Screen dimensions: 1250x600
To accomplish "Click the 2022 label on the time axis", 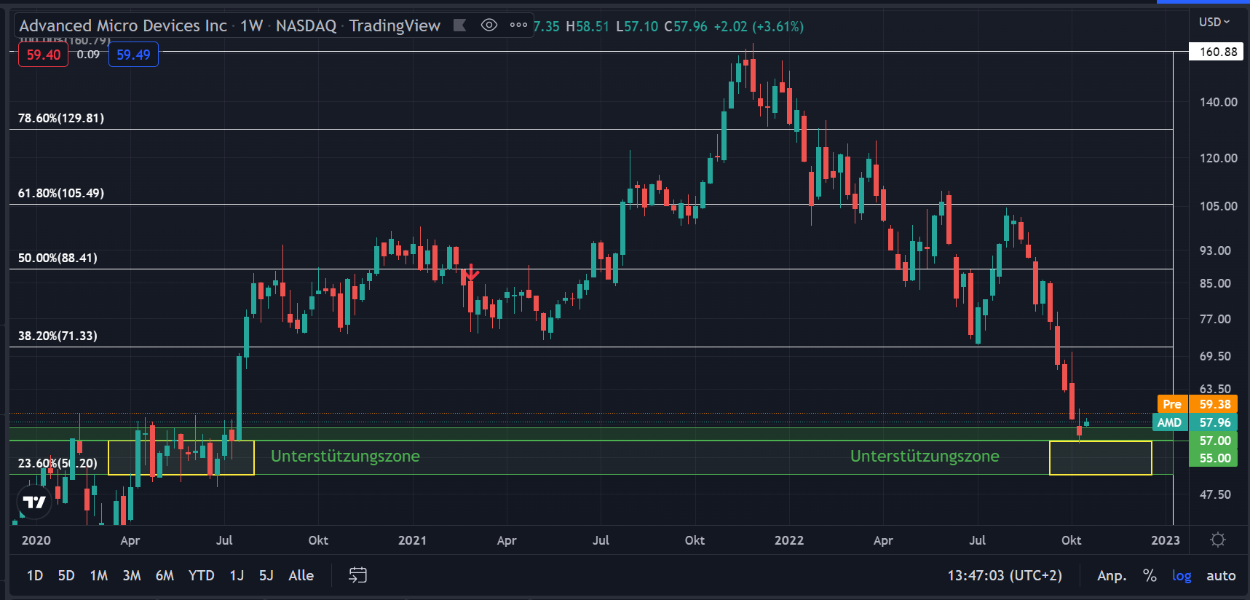I will click(x=789, y=540).
